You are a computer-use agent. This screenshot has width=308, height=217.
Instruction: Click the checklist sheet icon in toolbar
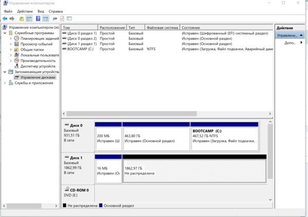tap(61, 18)
